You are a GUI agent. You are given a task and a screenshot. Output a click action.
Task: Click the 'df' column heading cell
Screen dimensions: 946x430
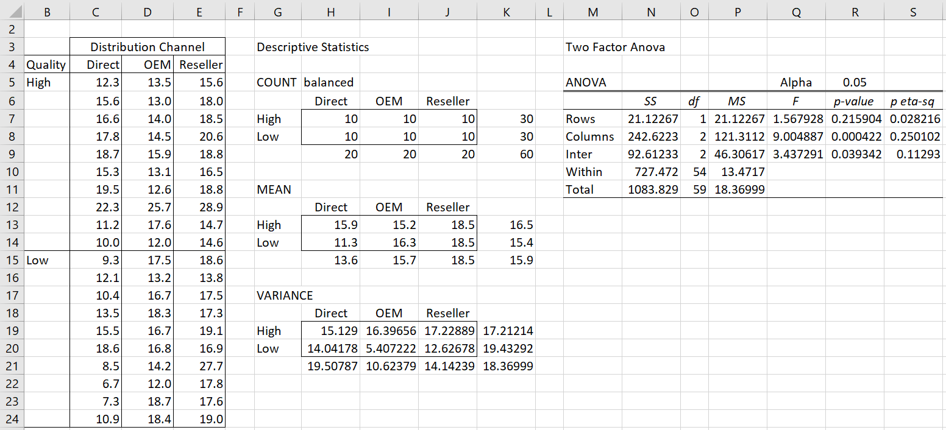(694, 101)
